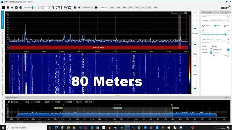The width and height of the screenshot is (232, 130).
Task: Click PAUSE in the IF Spectrum
Action: click(x=27, y=102)
